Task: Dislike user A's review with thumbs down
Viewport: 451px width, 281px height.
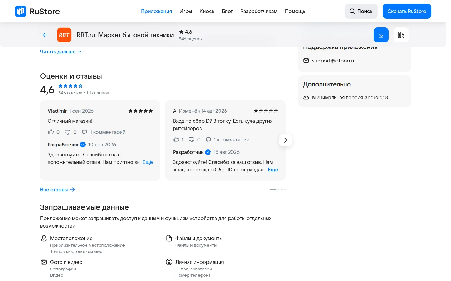Action: (192, 140)
